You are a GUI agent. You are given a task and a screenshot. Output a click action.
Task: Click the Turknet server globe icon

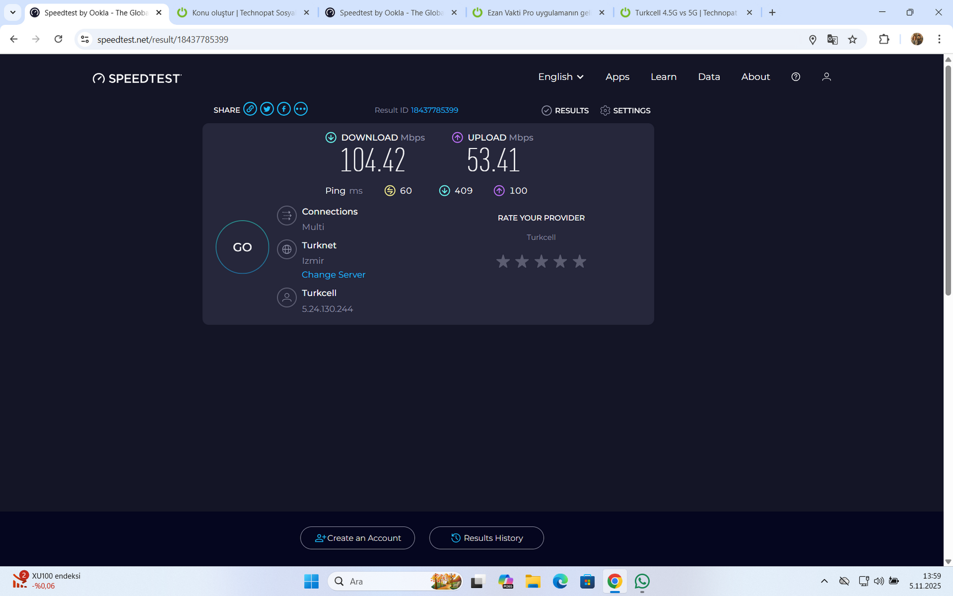(287, 249)
